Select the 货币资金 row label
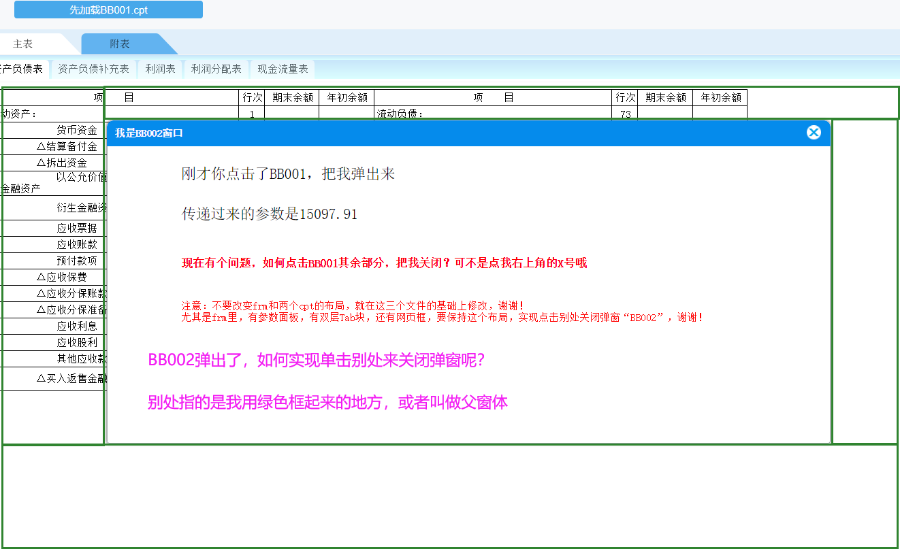This screenshot has width=900, height=551. pos(76,130)
